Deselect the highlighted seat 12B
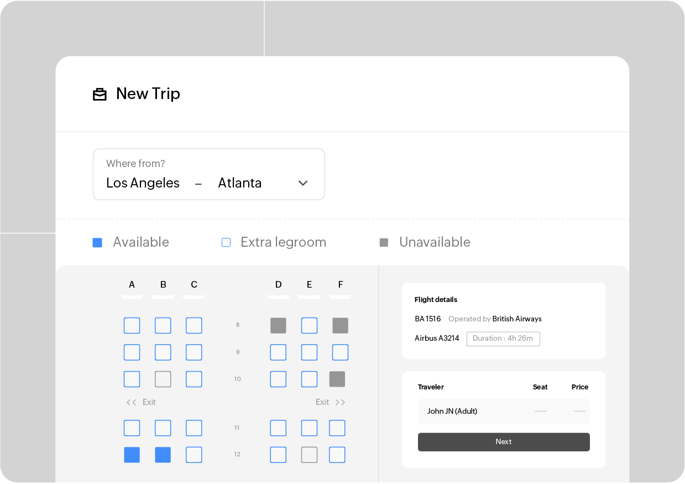Screen dimensions: 685x484 [163, 455]
